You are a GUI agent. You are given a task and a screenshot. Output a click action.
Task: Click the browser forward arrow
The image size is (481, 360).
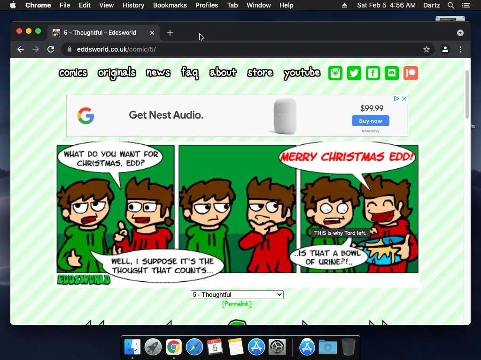[36, 49]
